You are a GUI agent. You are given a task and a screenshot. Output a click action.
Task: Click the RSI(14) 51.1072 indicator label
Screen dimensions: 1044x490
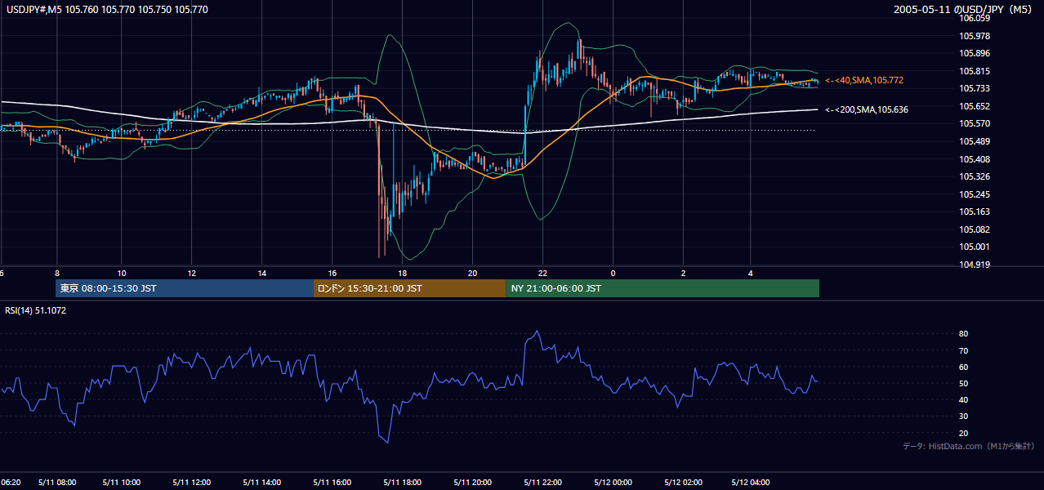[x=35, y=310]
